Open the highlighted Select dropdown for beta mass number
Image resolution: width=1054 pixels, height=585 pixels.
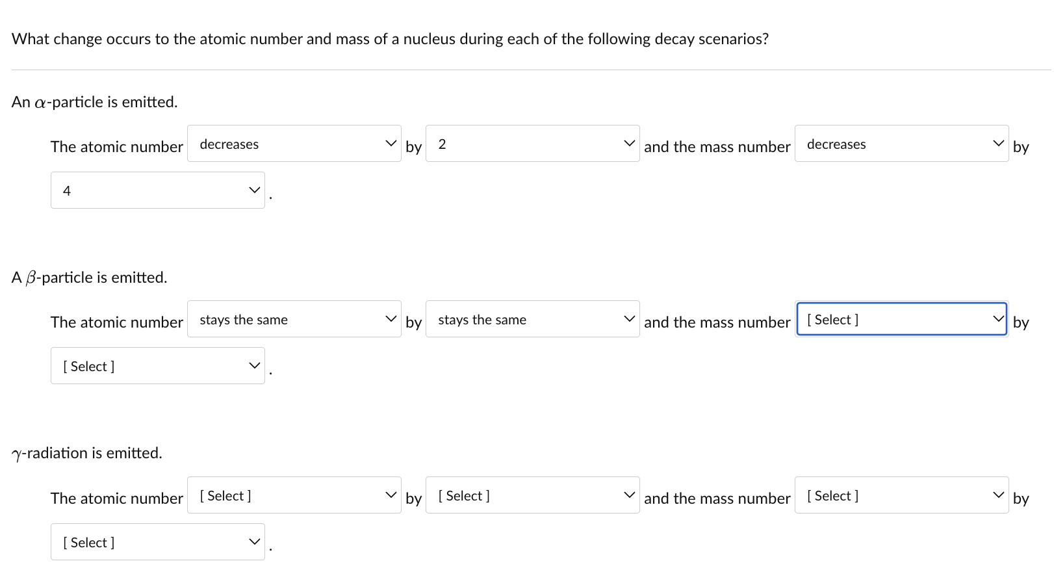click(x=901, y=318)
